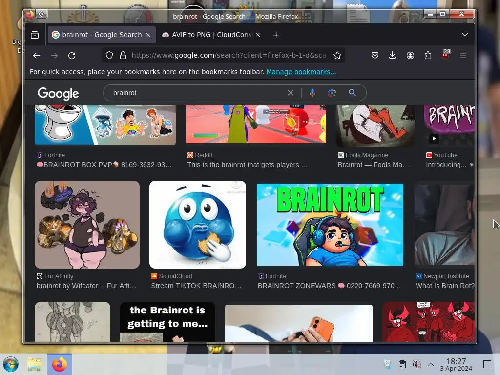Close the brainrot Google Search tab
Screen dimensions: 500x375
point(148,35)
